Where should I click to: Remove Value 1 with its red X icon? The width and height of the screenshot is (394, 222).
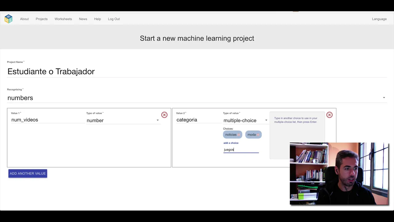164,115
